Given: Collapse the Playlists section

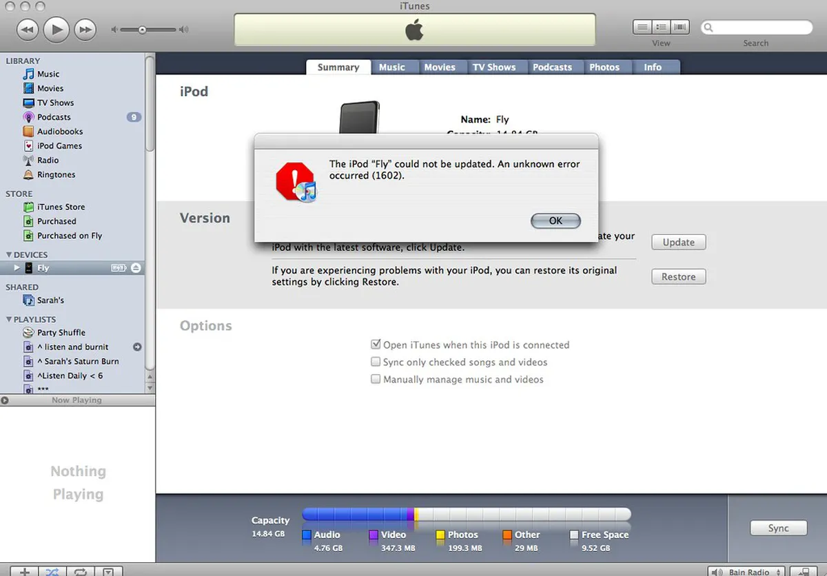Looking at the screenshot, I should click(x=9, y=320).
